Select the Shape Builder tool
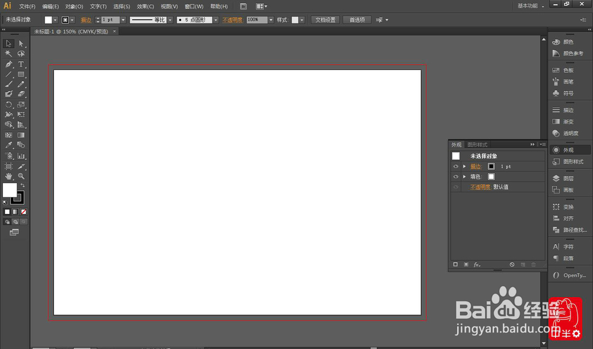 pyautogui.click(x=8, y=124)
